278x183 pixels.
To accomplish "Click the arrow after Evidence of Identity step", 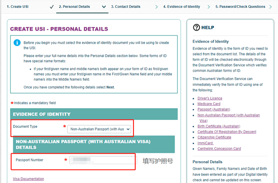I will click(x=209, y=7).
